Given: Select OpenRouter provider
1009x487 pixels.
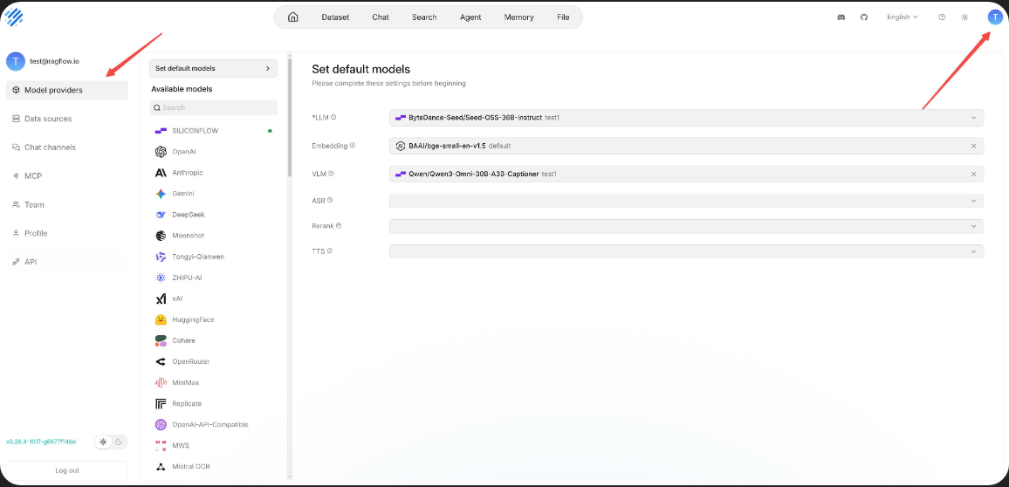Looking at the screenshot, I should (213, 361).
